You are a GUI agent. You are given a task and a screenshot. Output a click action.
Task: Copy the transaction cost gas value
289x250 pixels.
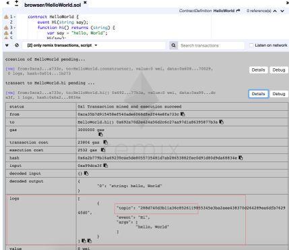click(105, 142)
